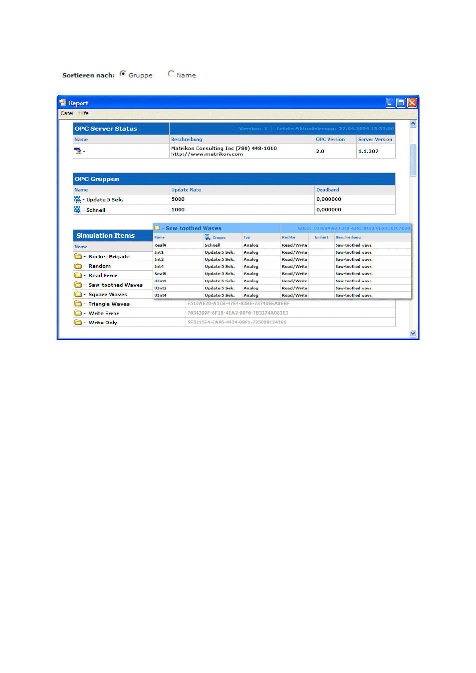Click the Int2 row in popup
This screenshot has height=673, width=476.
(282, 259)
